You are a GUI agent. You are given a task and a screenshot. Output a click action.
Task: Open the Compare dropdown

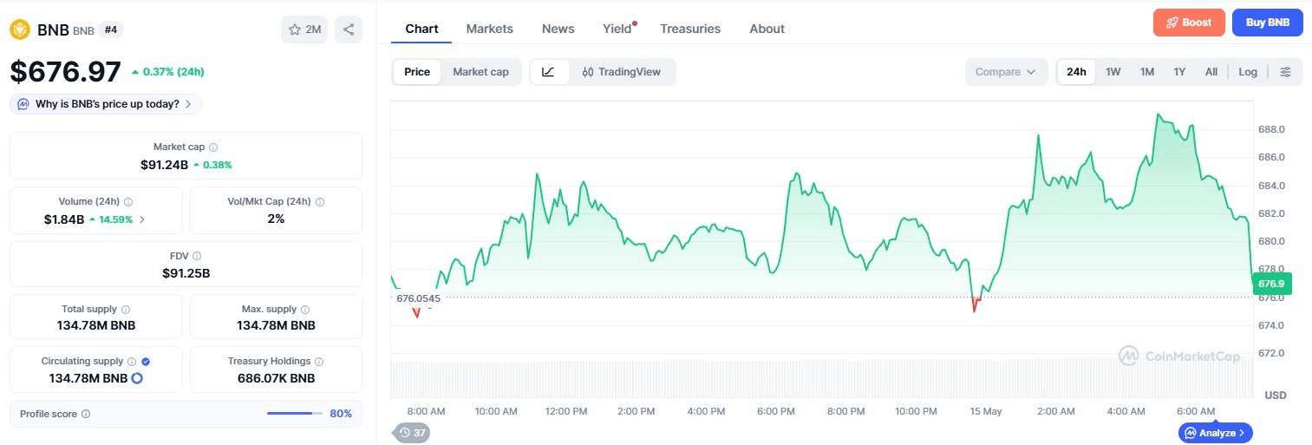point(1006,72)
